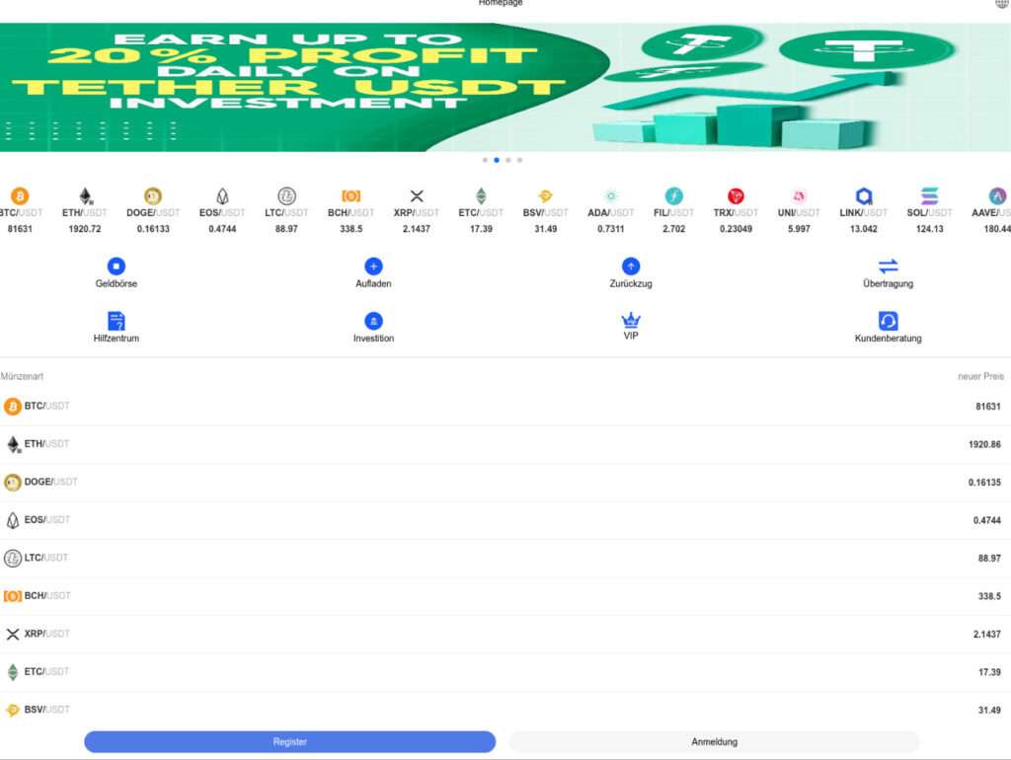Open the VIP crown icon

tap(630, 322)
